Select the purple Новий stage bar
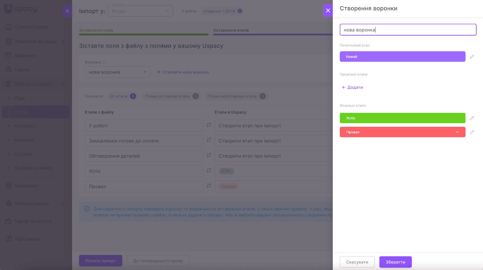Image resolution: width=483 pixels, height=270 pixels. click(x=402, y=56)
